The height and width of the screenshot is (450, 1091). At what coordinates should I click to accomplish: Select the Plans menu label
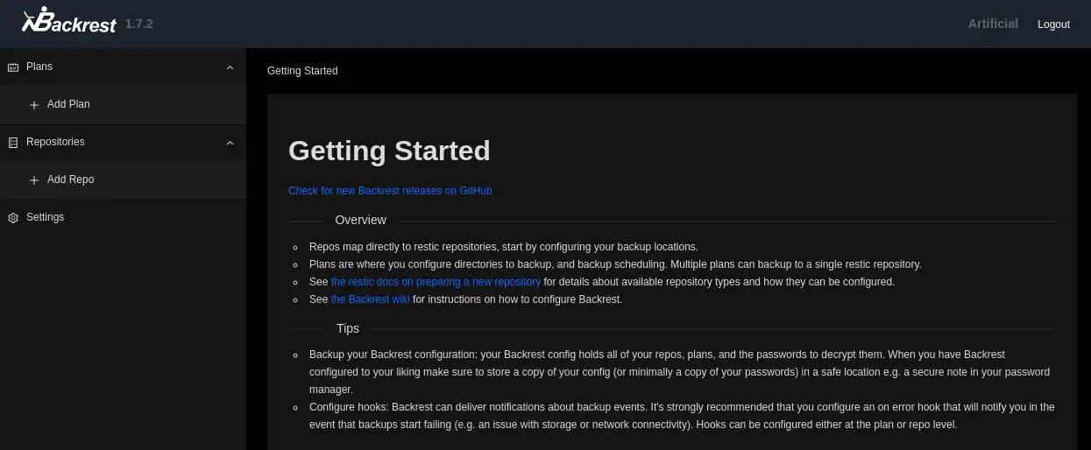(x=39, y=67)
